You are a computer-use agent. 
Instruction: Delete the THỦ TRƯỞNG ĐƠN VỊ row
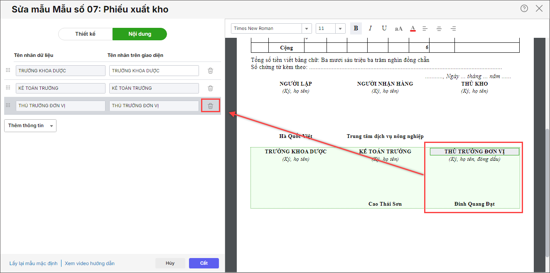(x=210, y=106)
